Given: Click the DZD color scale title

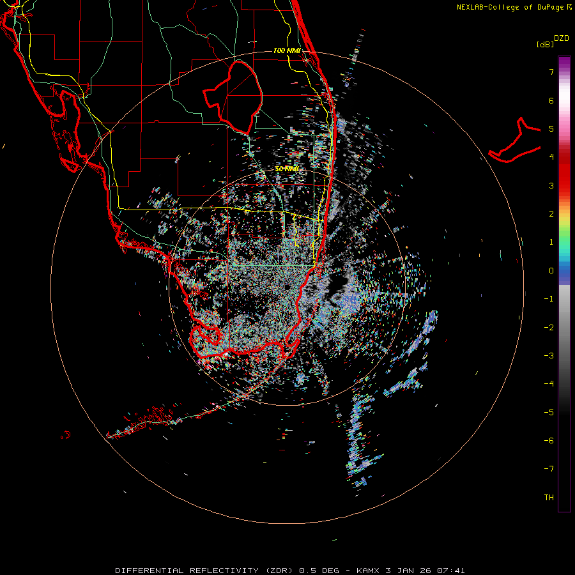Looking at the screenshot, I should click(x=562, y=38).
